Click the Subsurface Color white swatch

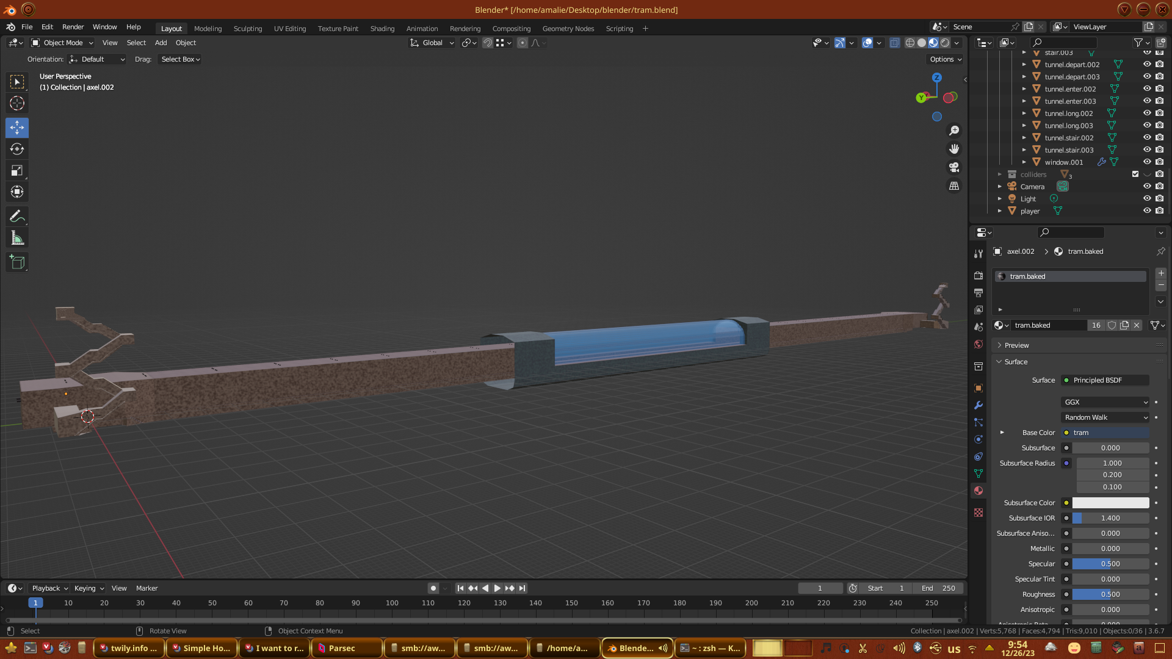1110,503
